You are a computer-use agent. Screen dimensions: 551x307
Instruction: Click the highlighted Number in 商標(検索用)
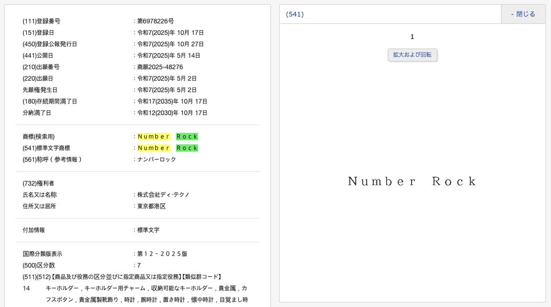(x=154, y=136)
